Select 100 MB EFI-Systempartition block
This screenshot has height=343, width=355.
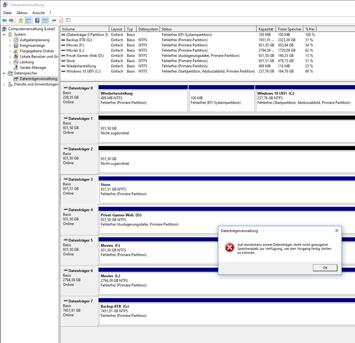[x=221, y=98]
